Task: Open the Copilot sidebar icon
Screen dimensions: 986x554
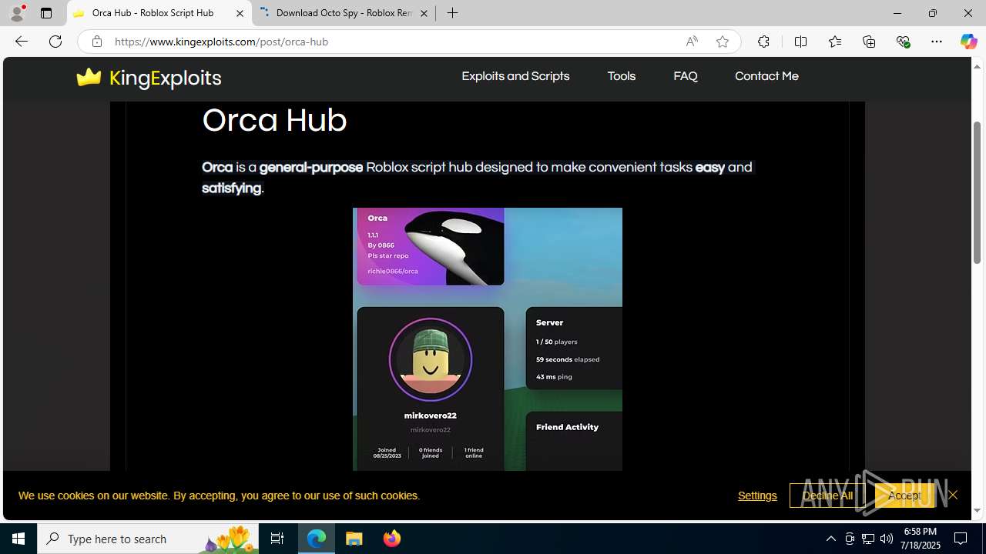Action: (x=968, y=42)
